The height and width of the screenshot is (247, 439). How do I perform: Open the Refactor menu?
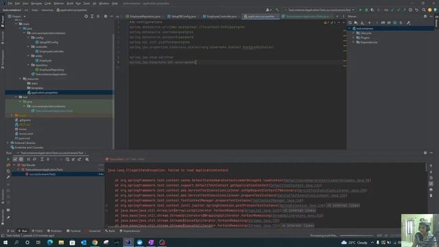click(59, 3)
